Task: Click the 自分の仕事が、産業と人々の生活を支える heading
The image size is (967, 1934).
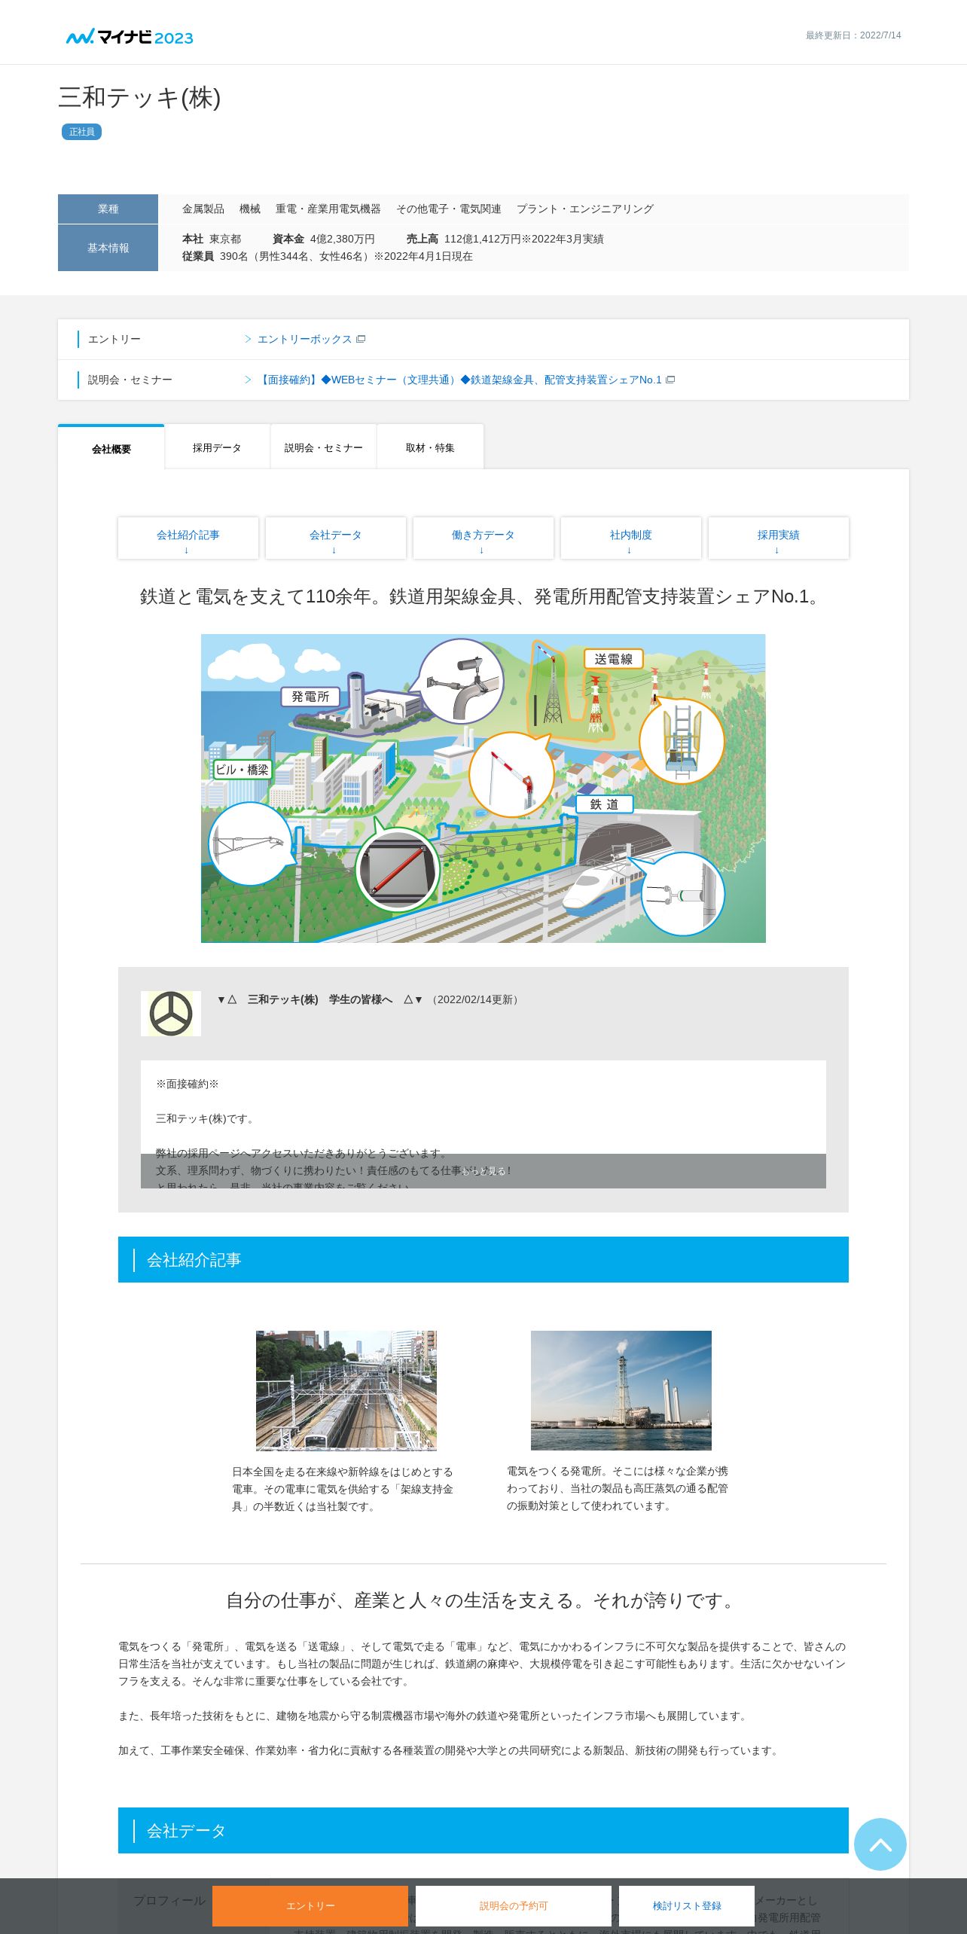Action: 483,1600
